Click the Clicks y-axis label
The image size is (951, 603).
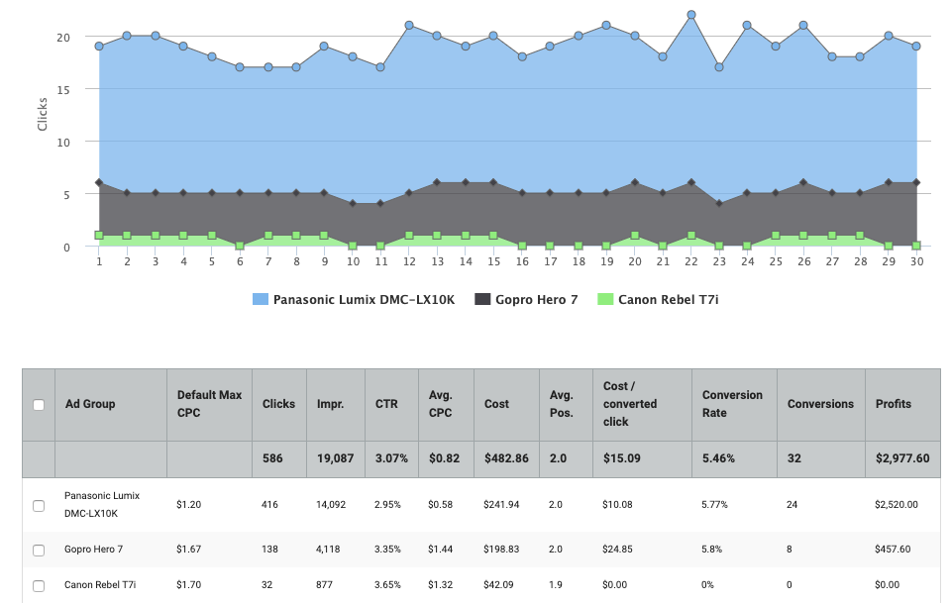coord(42,114)
